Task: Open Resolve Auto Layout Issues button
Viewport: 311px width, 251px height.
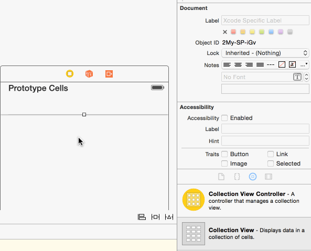Action: pos(169,217)
